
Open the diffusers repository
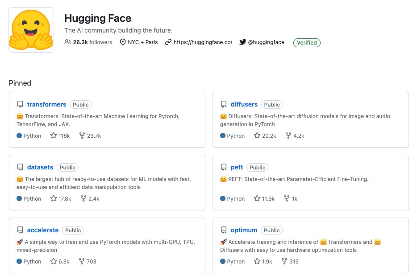tap(244, 104)
